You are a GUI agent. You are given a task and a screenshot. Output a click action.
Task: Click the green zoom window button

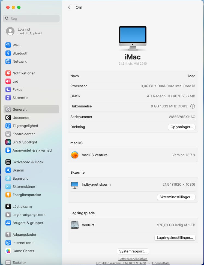click(19, 7)
